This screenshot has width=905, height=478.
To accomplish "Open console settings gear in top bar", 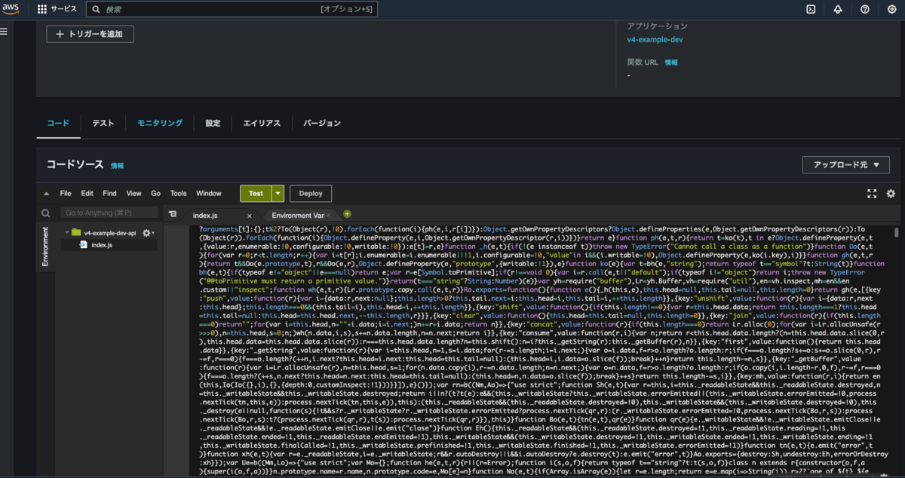I will 891,10.
